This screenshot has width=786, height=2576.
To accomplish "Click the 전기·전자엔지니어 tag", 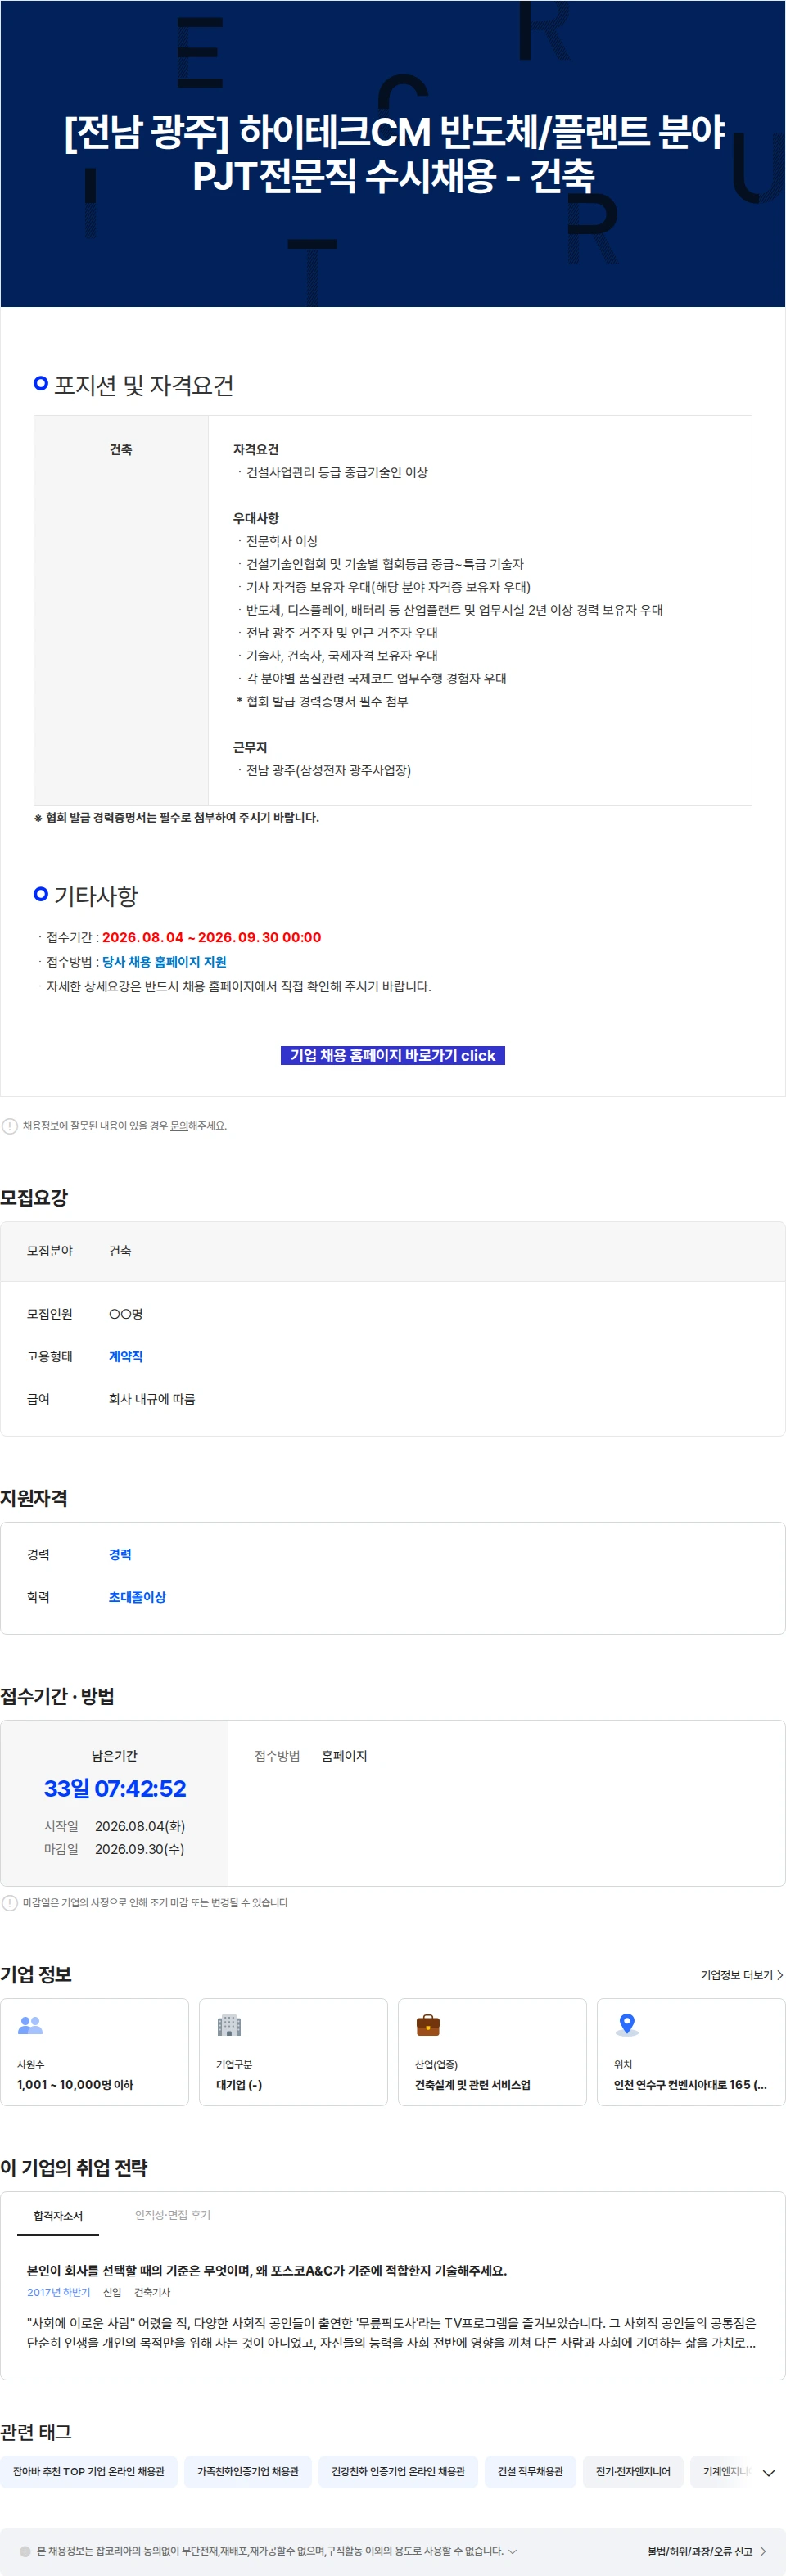I will pos(633,2471).
